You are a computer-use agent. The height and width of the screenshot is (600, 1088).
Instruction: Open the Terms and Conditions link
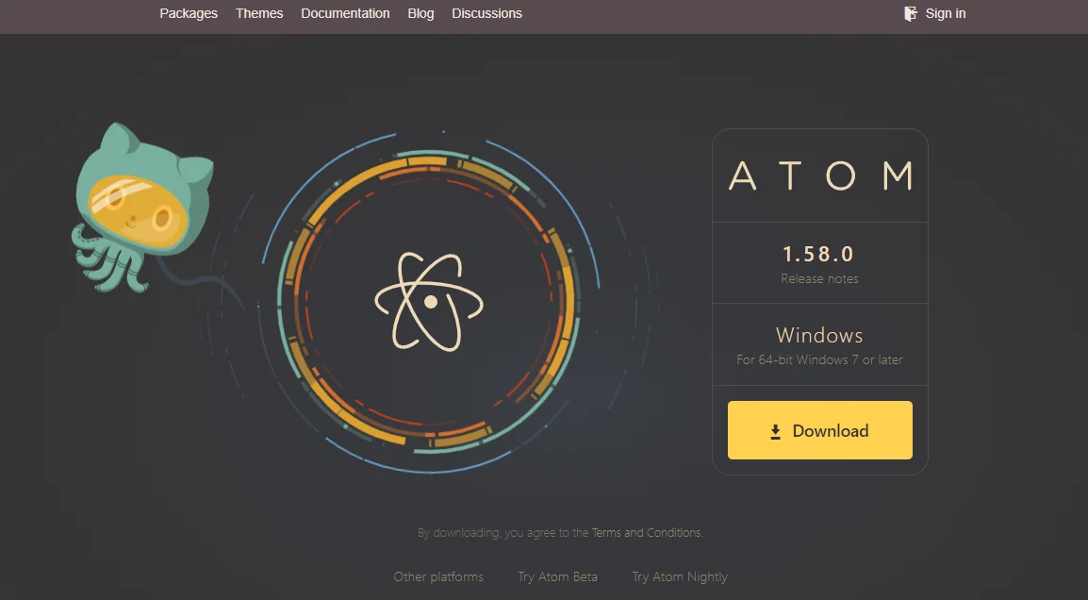[646, 533]
